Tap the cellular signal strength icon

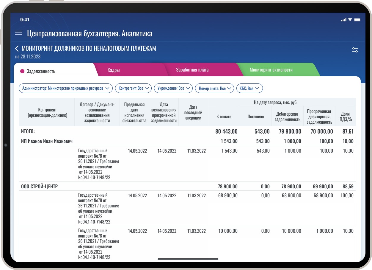pos(344,20)
